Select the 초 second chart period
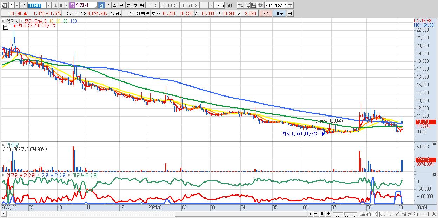This screenshot has width=438, height=218. point(135,5)
